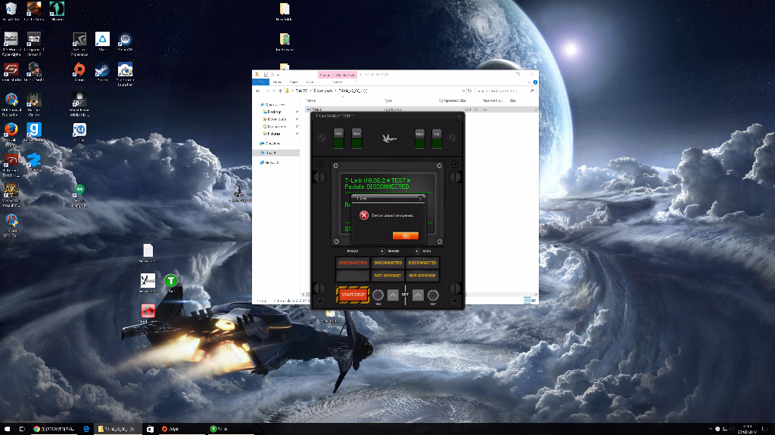Image resolution: width=775 pixels, height=435 pixels.
Task: Open Steam from the desktop
Action: pyautogui.click(x=101, y=70)
